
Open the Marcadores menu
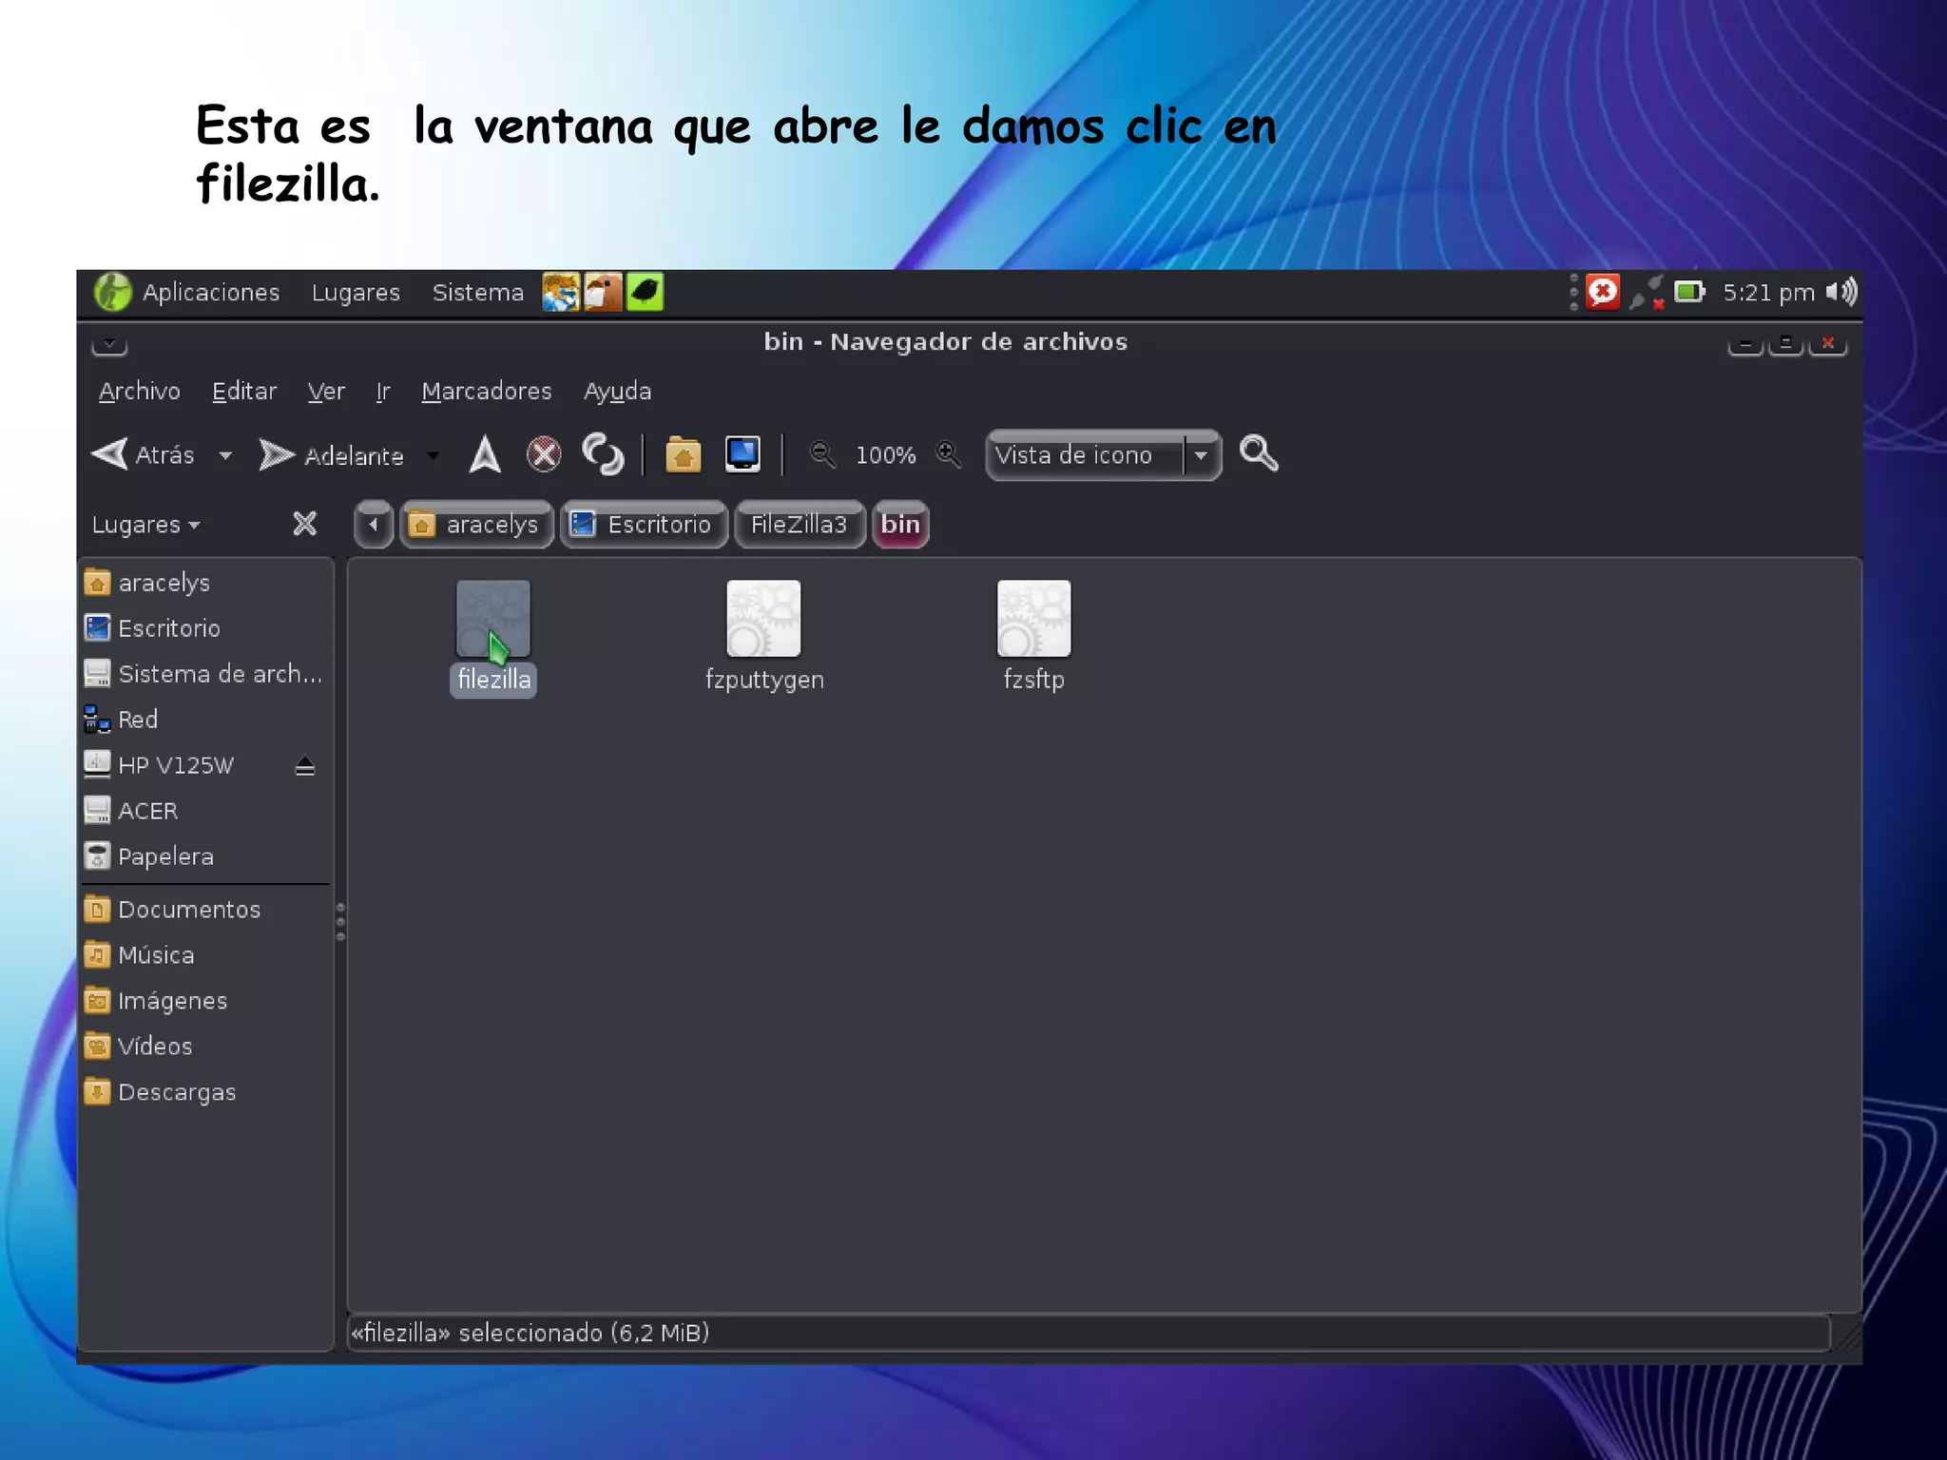click(x=486, y=391)
